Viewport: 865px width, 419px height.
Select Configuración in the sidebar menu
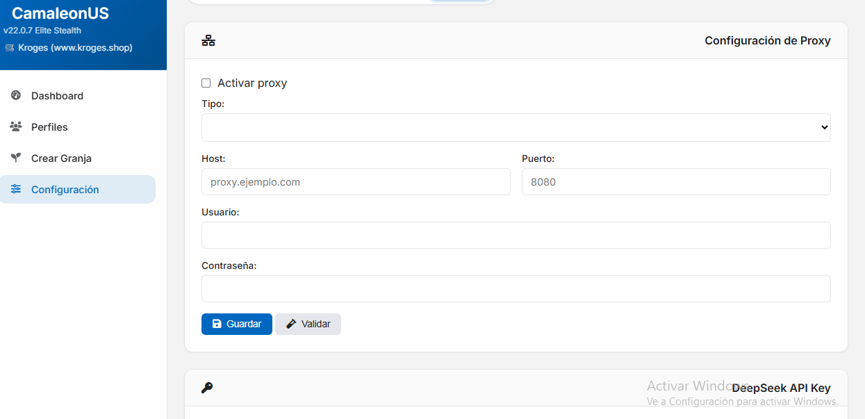(65, 190)
